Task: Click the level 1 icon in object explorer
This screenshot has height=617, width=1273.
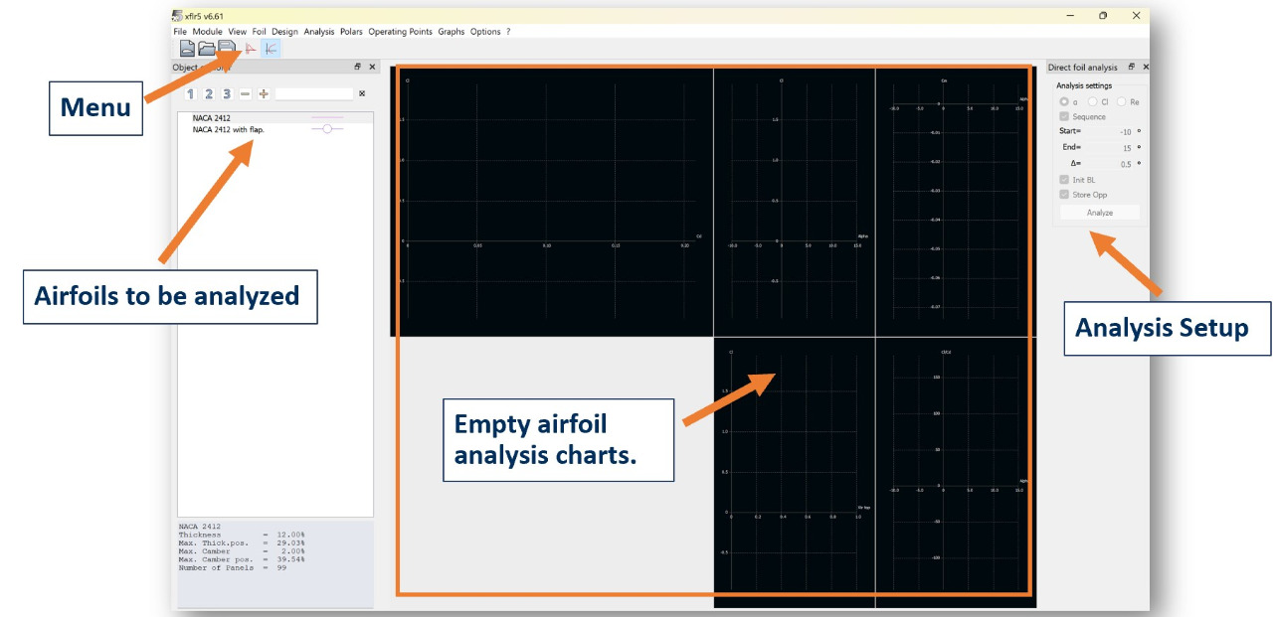Action: [x=191, y=94]
